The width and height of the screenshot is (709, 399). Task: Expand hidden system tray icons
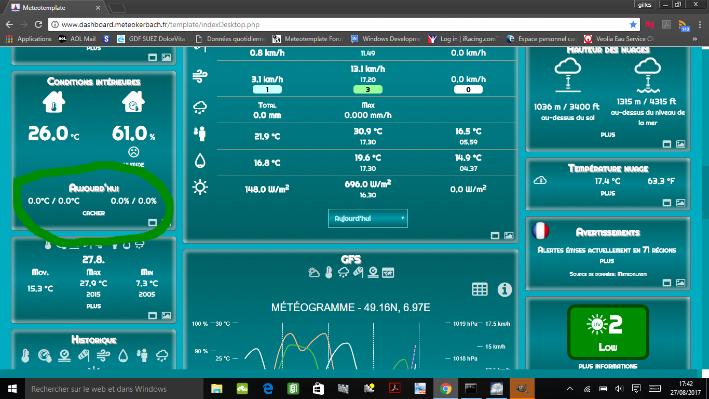570,389
